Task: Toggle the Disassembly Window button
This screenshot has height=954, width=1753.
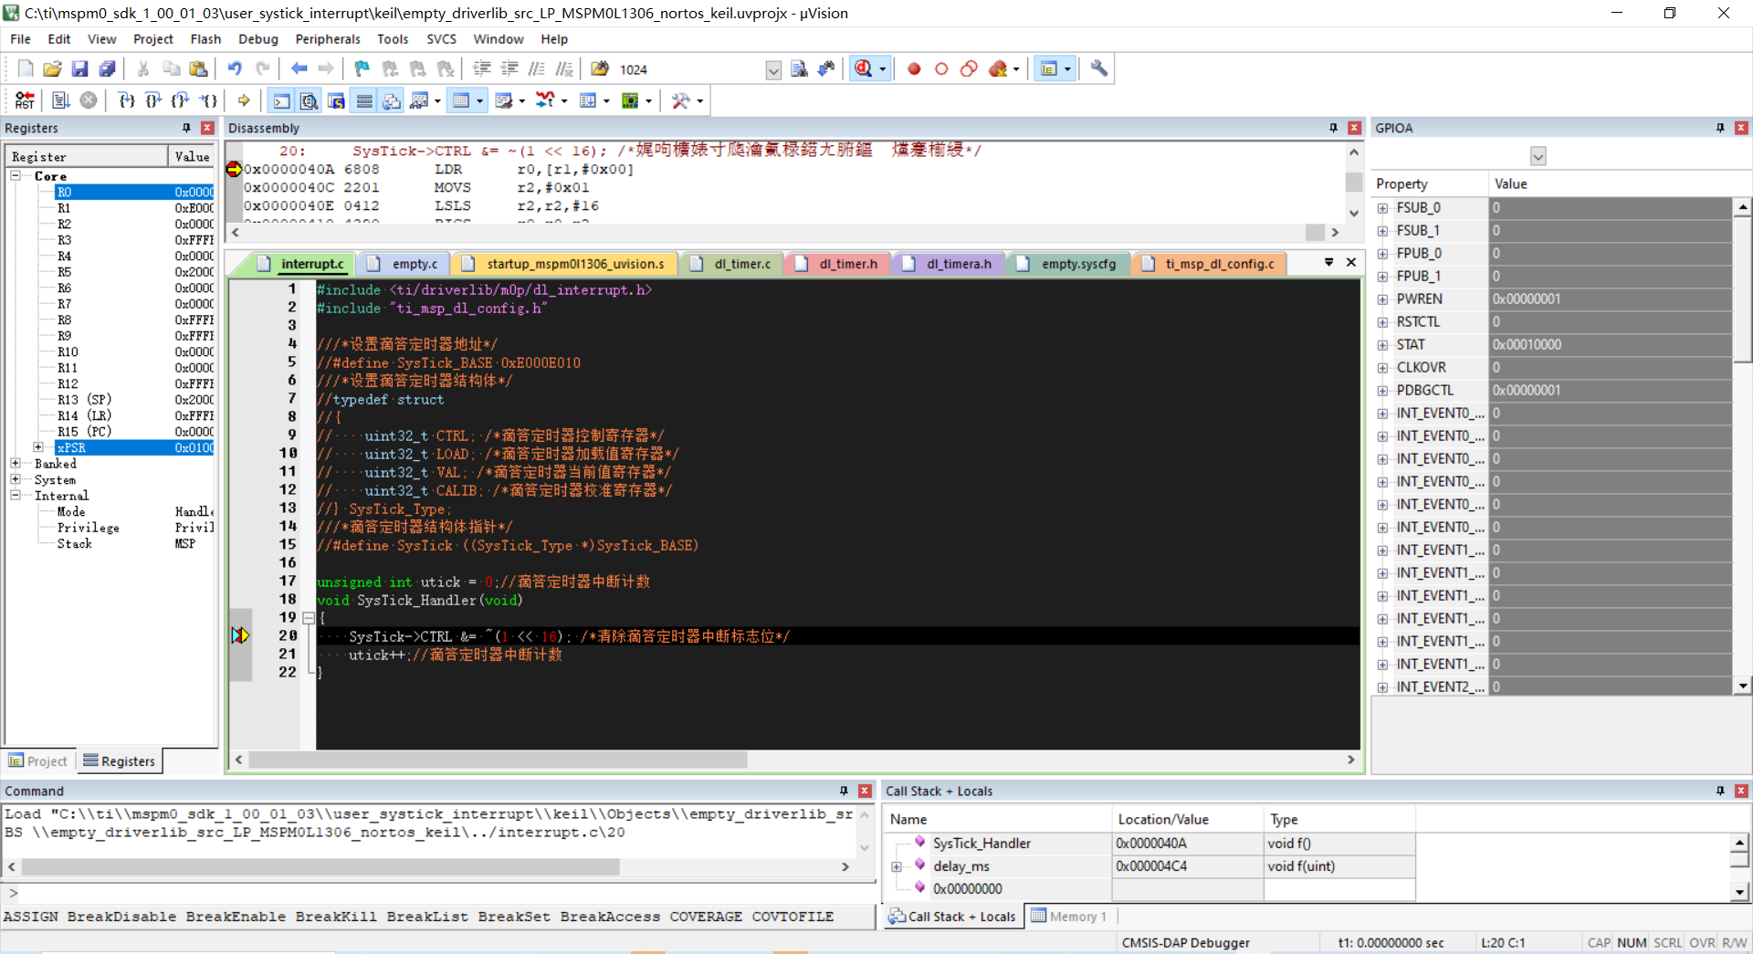Action: pyautogui.click(x=310, y=100)
